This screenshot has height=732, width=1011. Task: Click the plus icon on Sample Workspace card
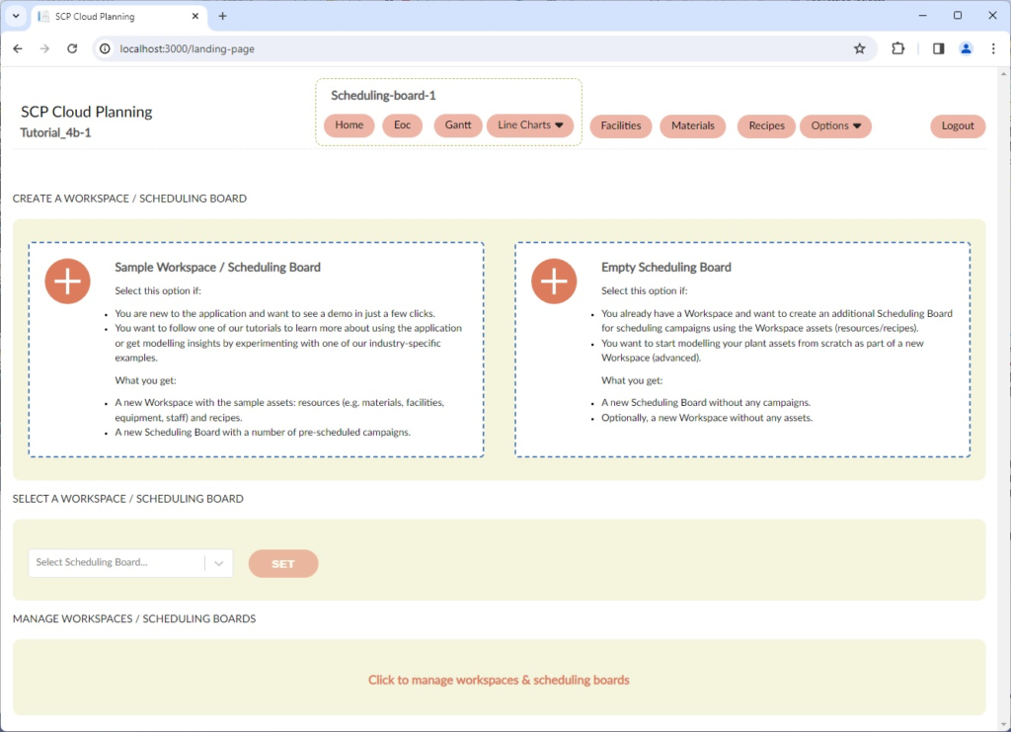click(67, 281)
